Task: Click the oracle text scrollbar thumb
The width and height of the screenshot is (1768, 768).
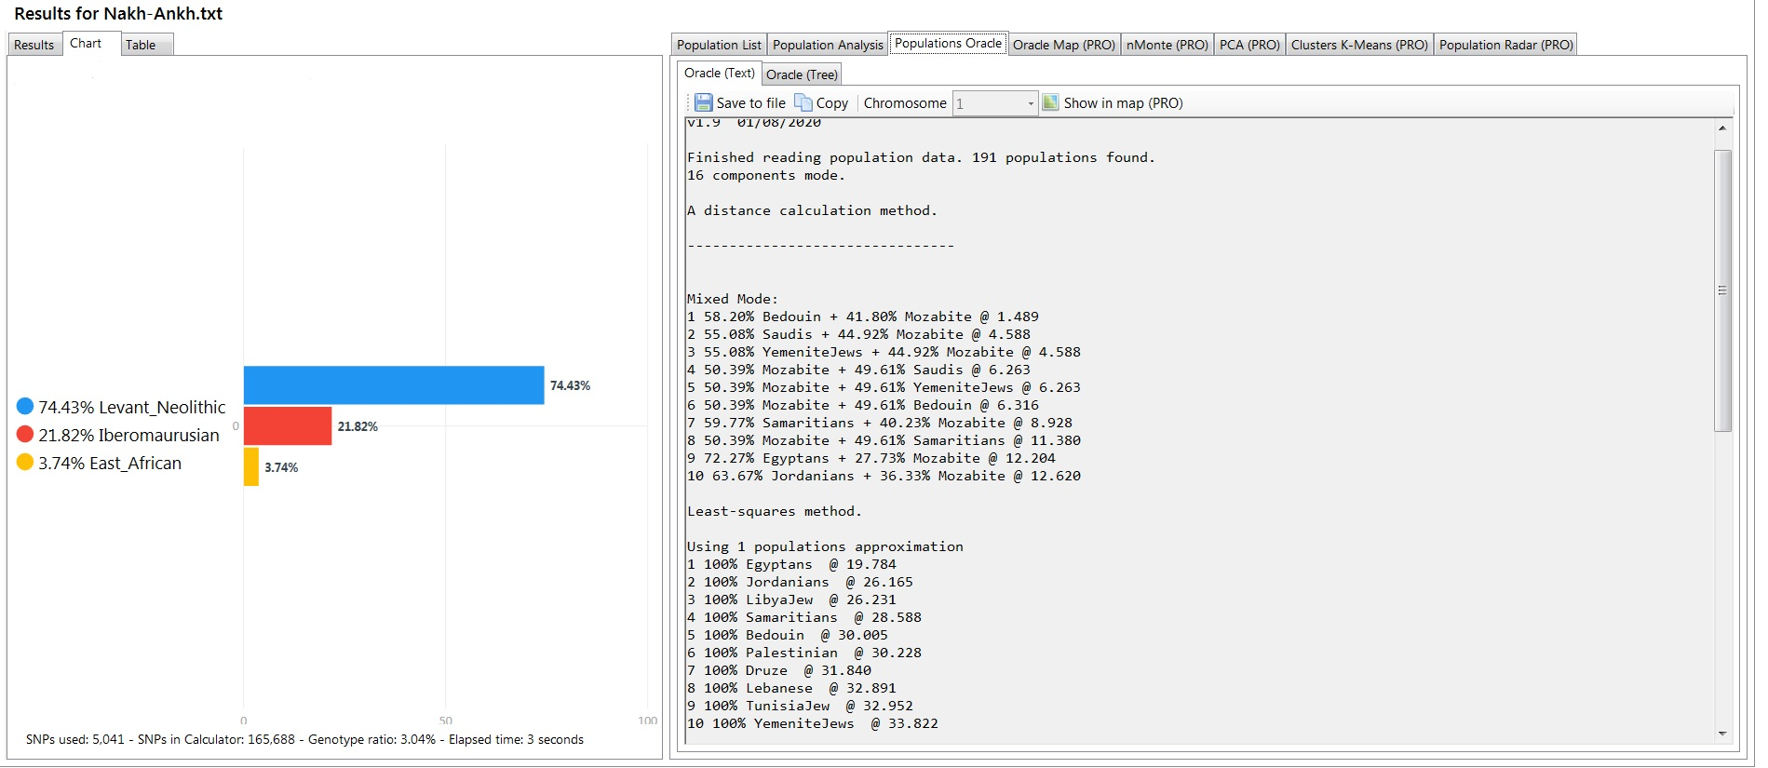Action: [1722, 290]
